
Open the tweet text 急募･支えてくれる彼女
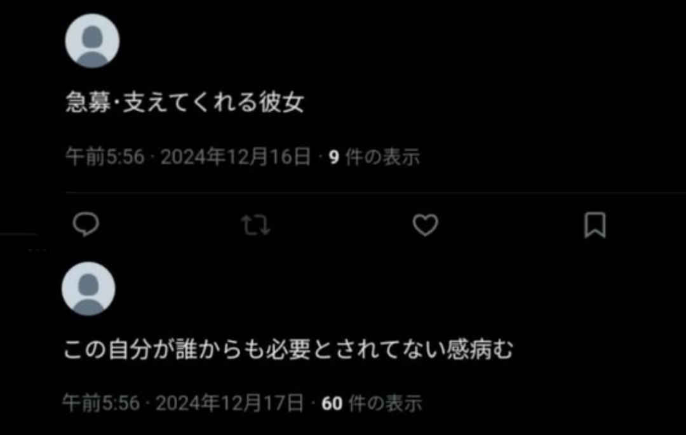pyautogui.click(x=185, y=103)
